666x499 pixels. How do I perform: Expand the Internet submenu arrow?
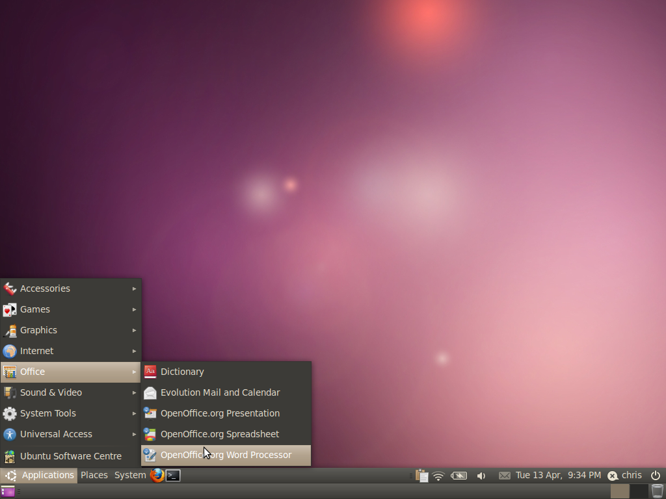tap(134, 351)
